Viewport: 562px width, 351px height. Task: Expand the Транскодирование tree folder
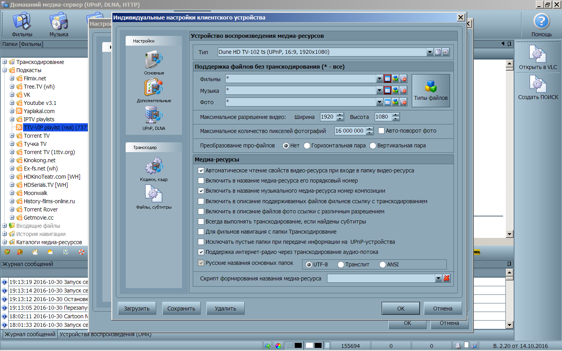click(x=5, y=62)
